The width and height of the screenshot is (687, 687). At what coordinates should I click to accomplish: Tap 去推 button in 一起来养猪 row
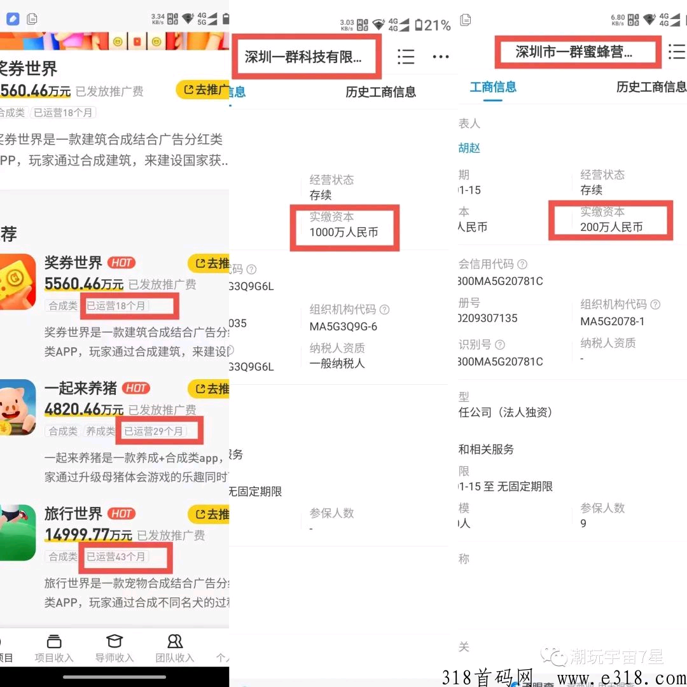click(x=209, y=389)
